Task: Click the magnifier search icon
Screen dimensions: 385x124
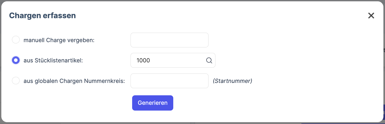Action: click(209, 61)
